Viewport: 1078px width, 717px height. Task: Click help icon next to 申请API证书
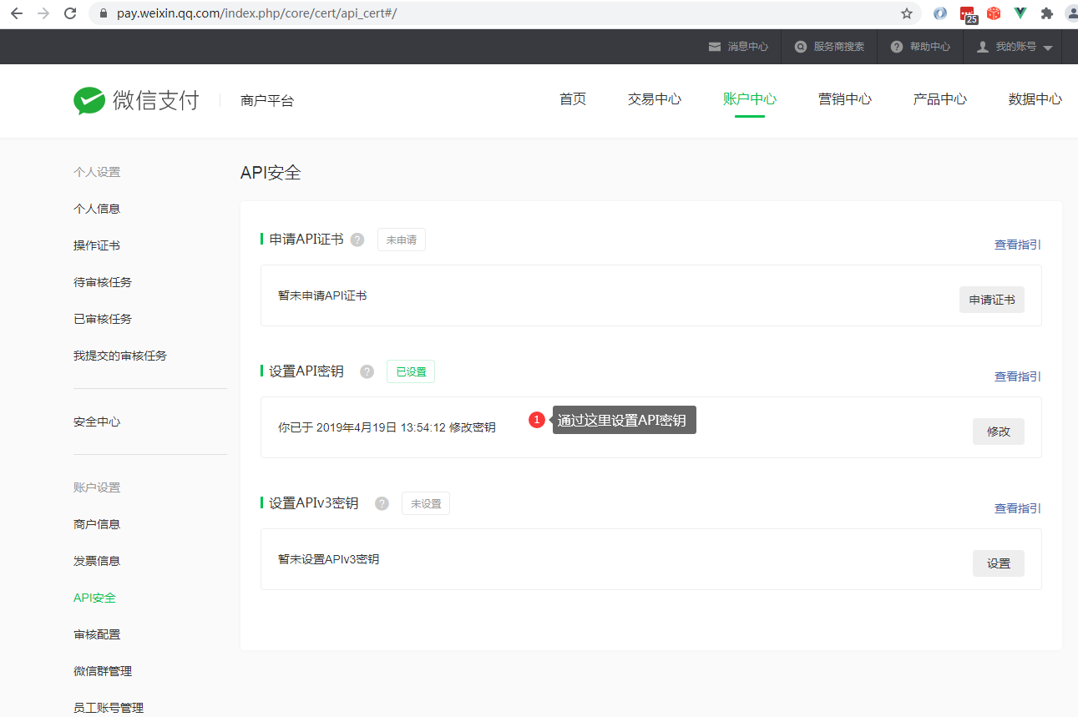click(x=357, y=240)
